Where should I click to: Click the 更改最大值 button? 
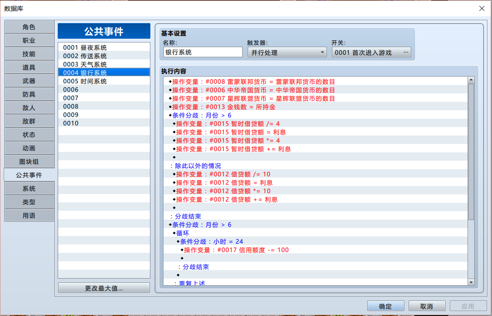[x=104, y=288]
